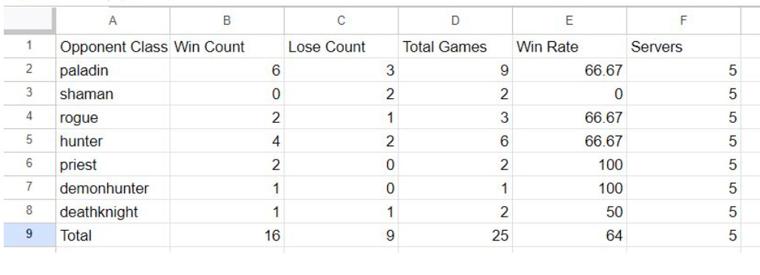The width and height of the screenshot is (760, 275).
Task: Select the Total label cell
Action: 113,235
